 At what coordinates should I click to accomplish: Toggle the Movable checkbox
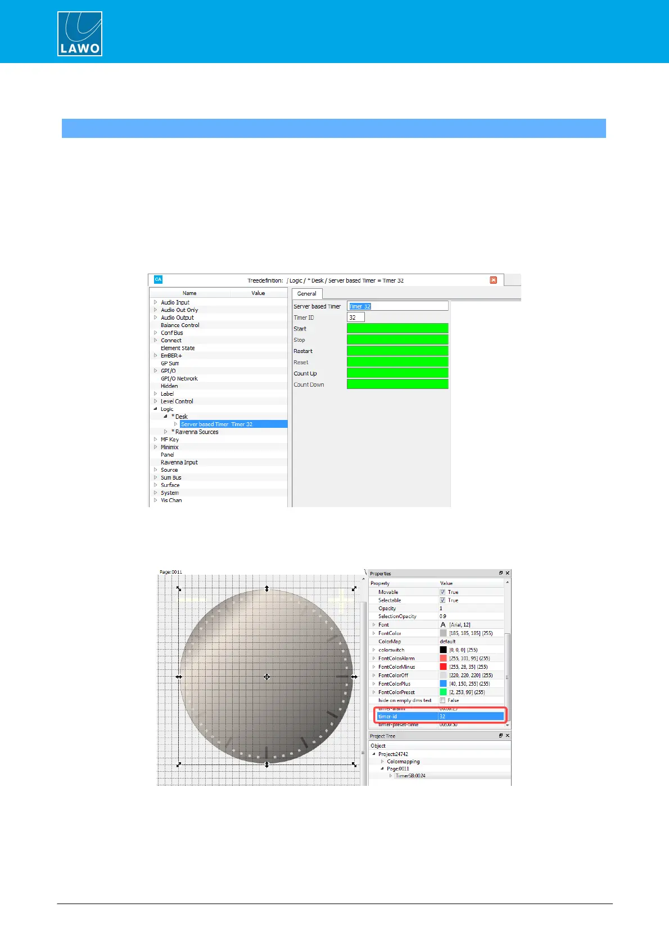[442, 592]
